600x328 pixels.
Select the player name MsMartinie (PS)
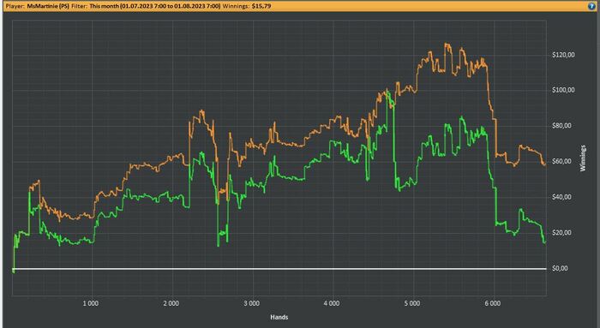point(48,6)
